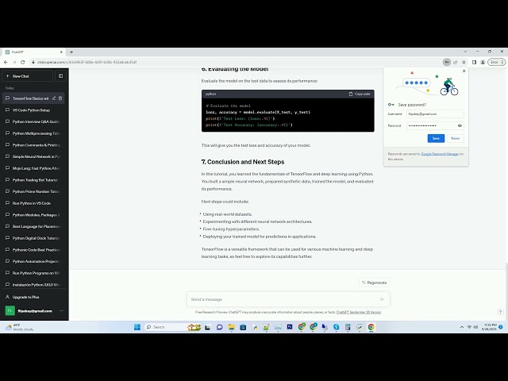Open the VS Code Python Setup chat
Viewport: 508px width, 381px height.
click(33, 110)
